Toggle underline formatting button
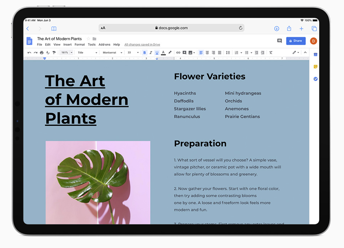344x248 pixels. (157, 52)
